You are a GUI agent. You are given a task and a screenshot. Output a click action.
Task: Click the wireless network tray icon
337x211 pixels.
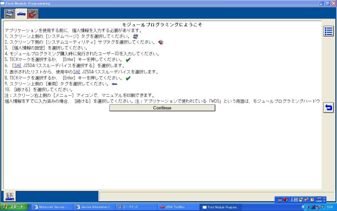coord(318,207)
